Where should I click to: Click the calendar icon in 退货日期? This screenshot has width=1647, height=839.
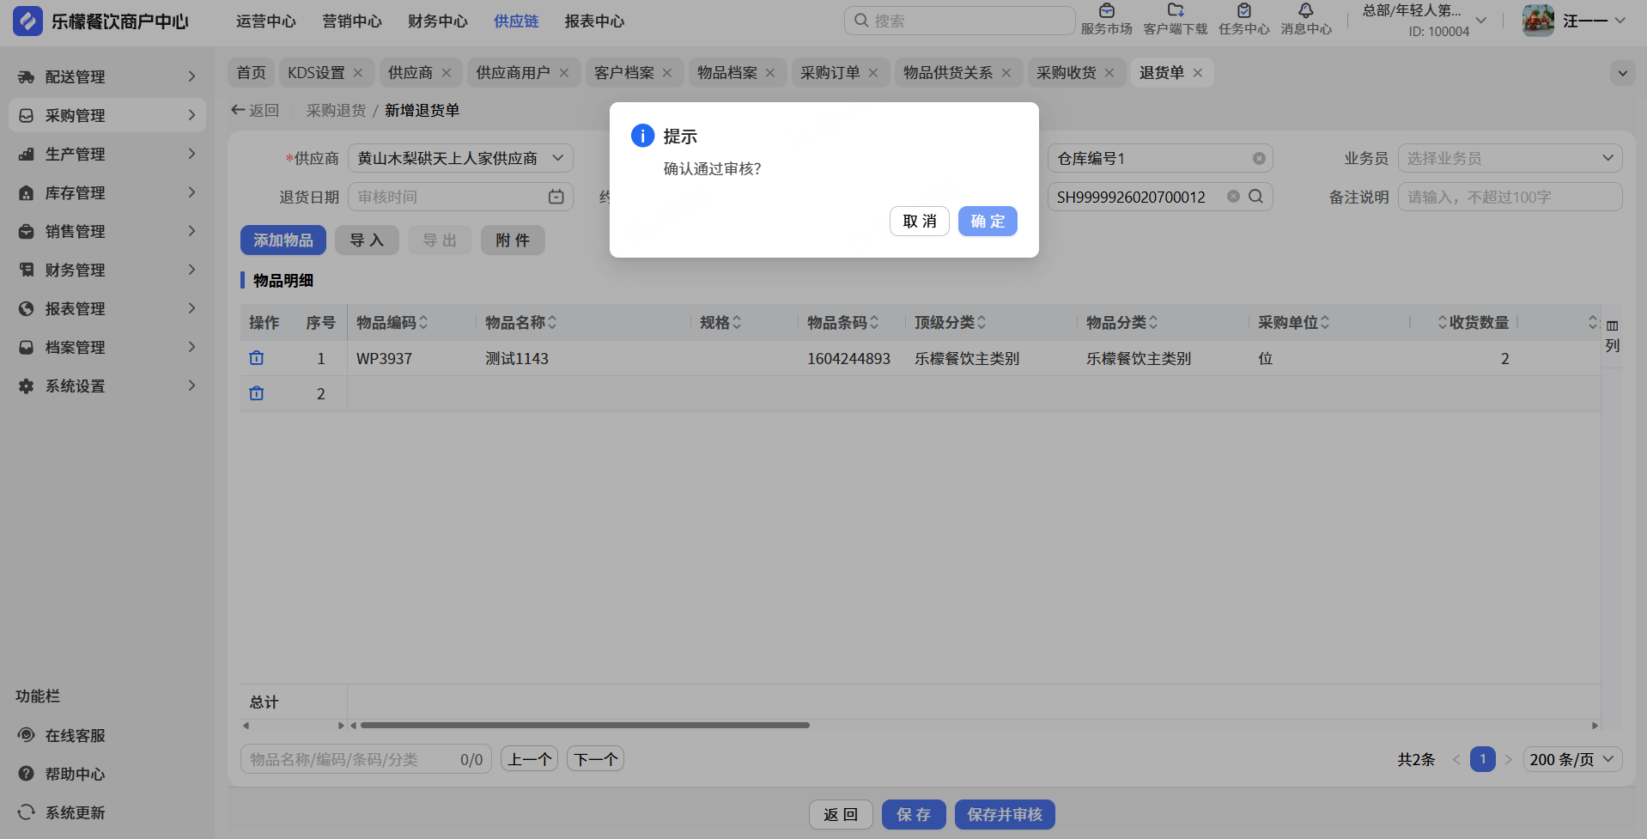pos(556,198)
